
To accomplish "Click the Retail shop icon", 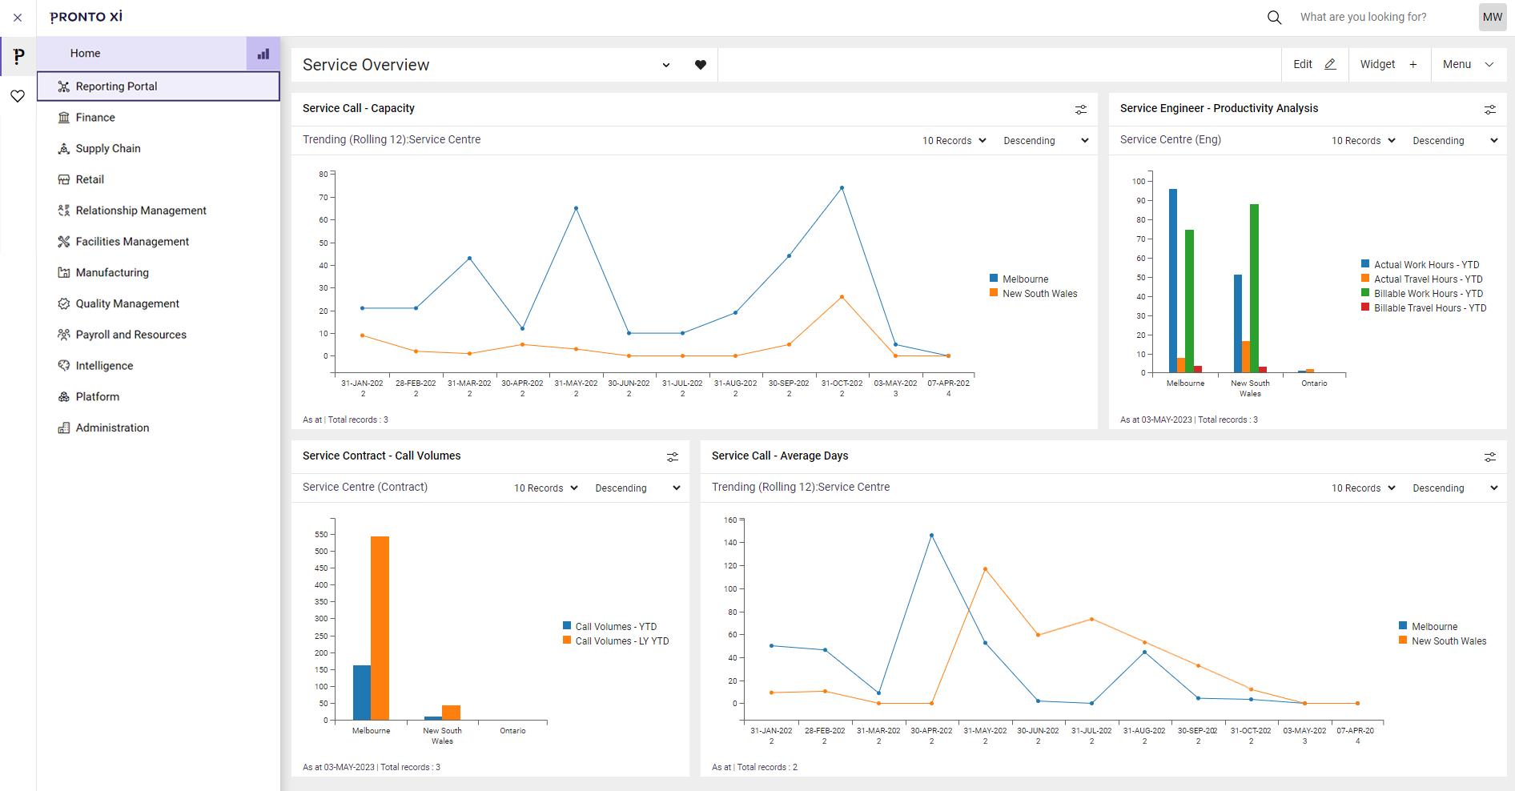I will pos(64,179).
